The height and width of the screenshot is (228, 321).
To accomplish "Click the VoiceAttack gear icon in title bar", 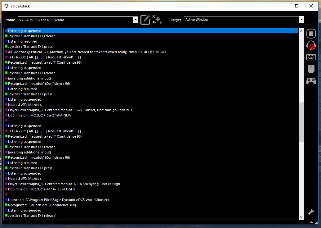I will pos(6,6).
